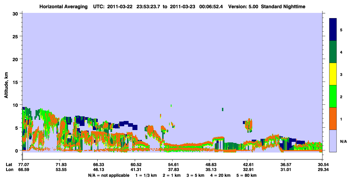Viewport: 358px width, 183px height.
Task: Click the y-axis tick label 15
Action: (x=16, y=82)
